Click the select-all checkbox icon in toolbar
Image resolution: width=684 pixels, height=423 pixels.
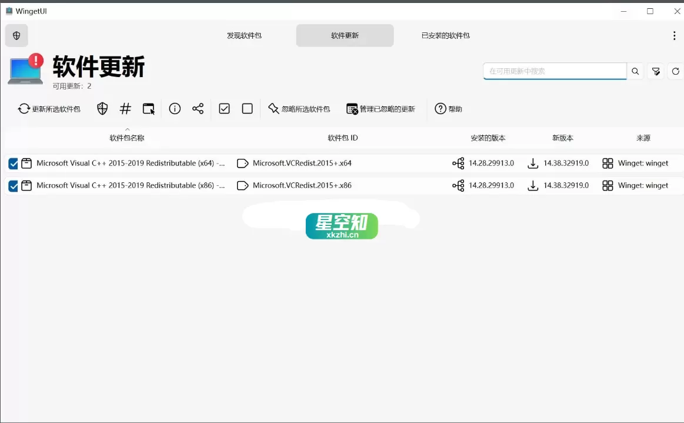pyautogui.click(x=224, y=108)
